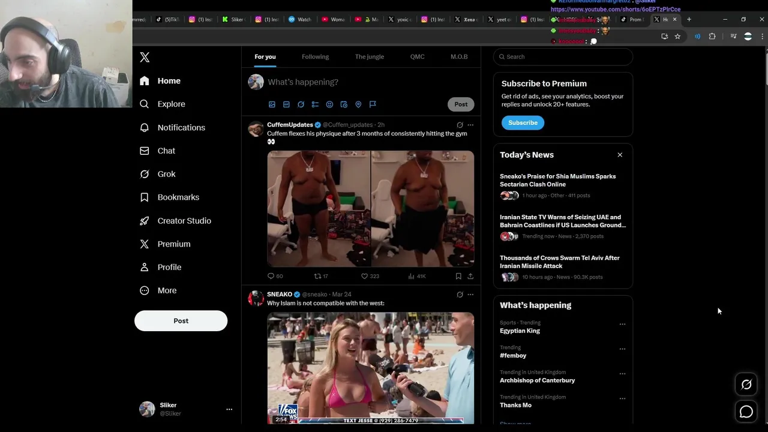
Task: Open the emoji picker in composer
Action: 329,104
